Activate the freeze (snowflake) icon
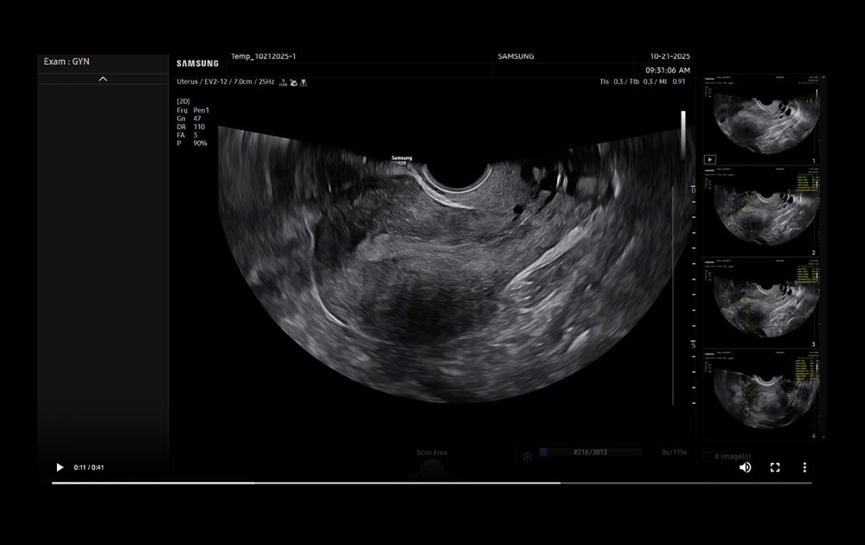This screenshot has height=545, width=865. tap(527, 456)
